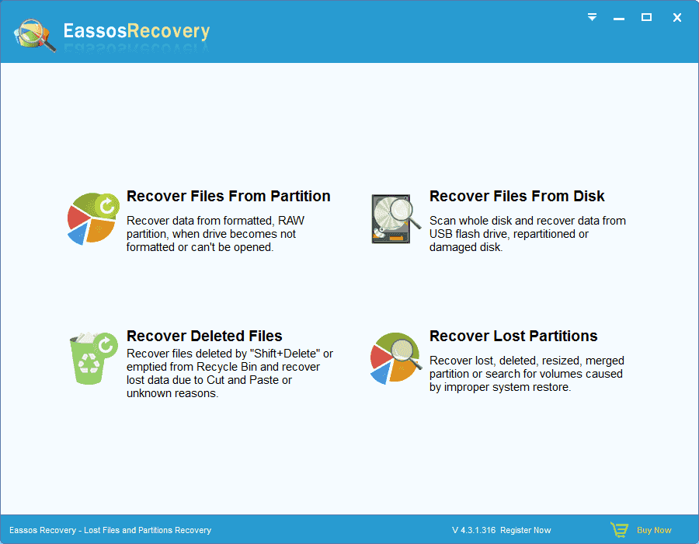The height and width of the screenshot is (544, 699).
Task: Maximize the Eassos Recovery window
Action: point(646,17)
